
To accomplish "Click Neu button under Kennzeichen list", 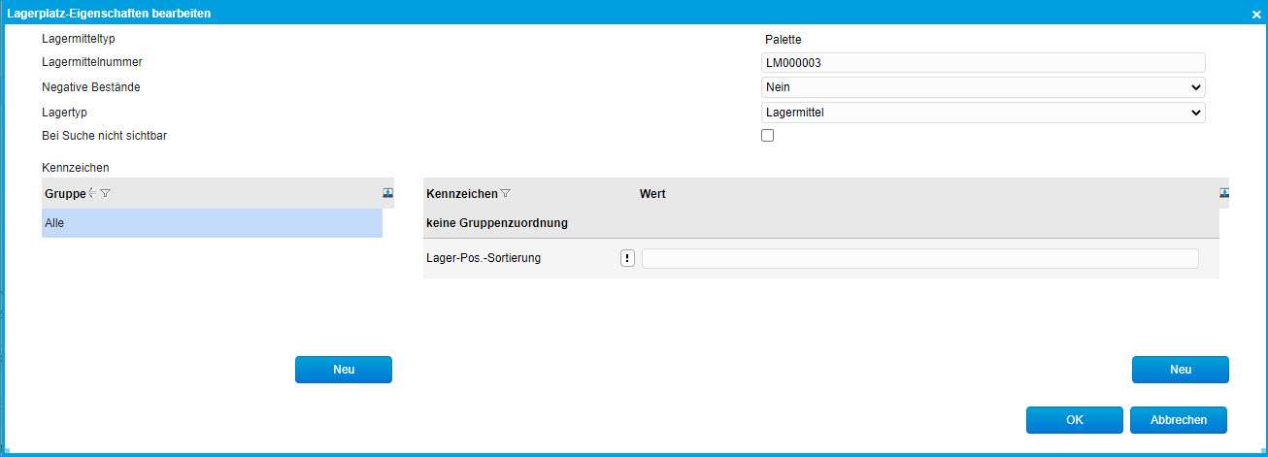I will tap(1181, 370).
